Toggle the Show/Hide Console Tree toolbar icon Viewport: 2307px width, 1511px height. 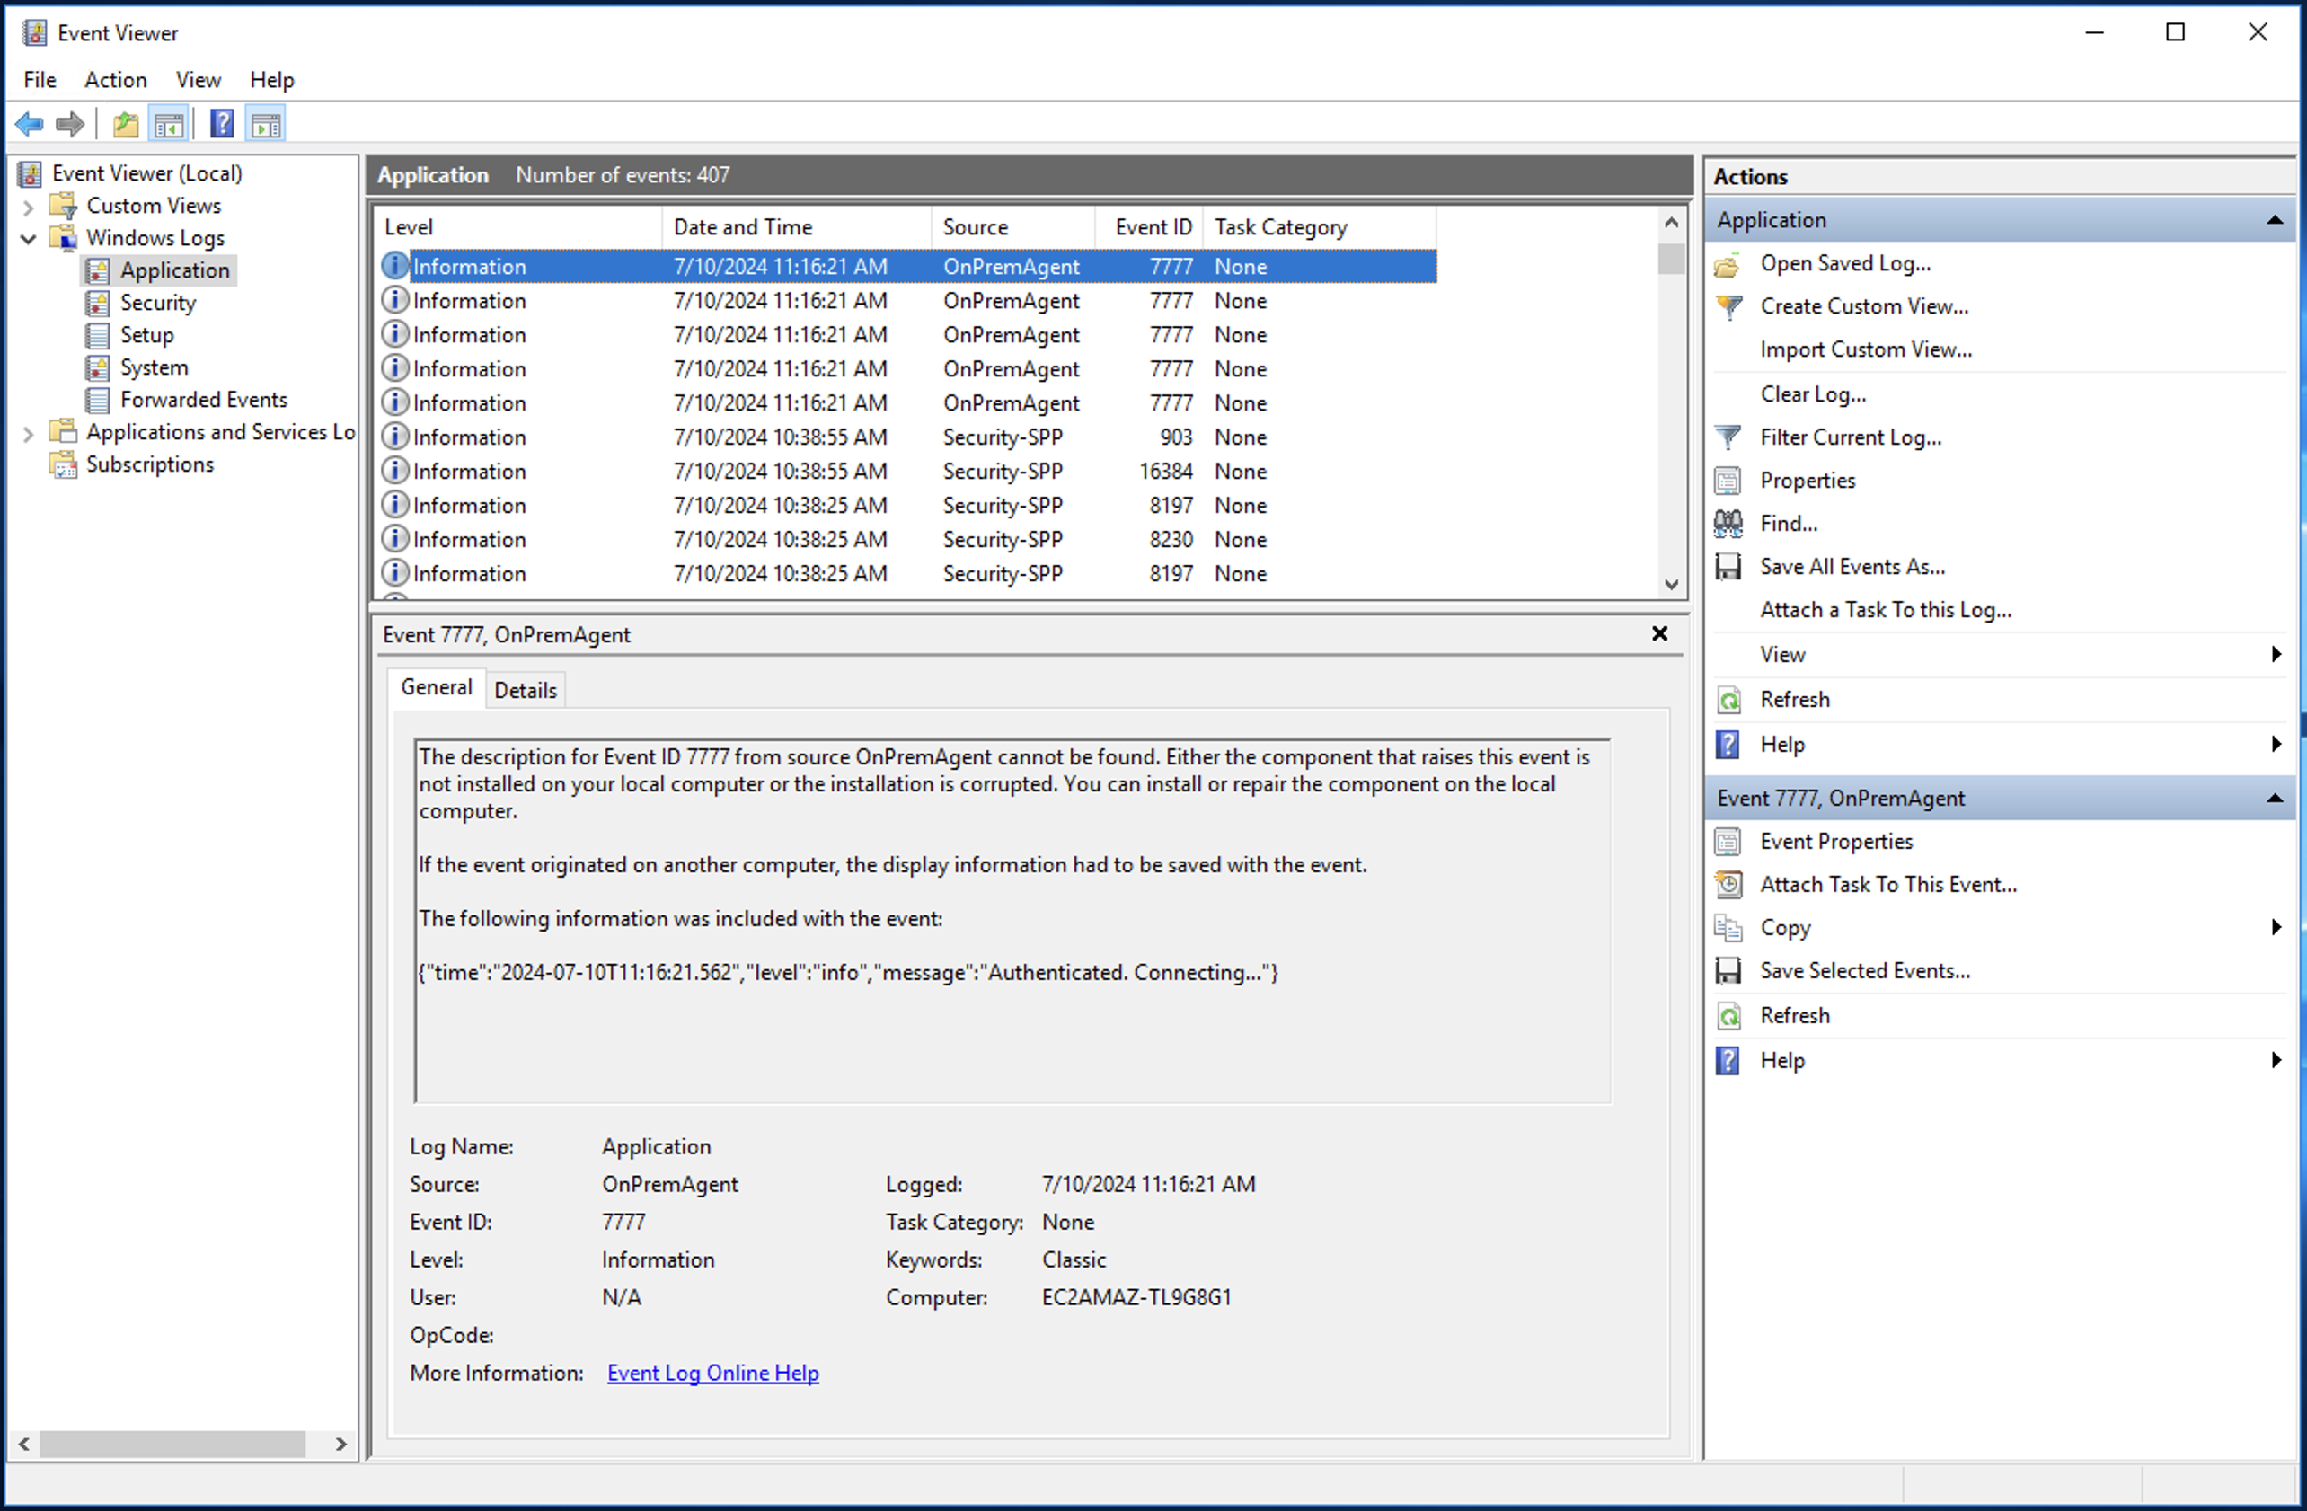tap(168, 123)
